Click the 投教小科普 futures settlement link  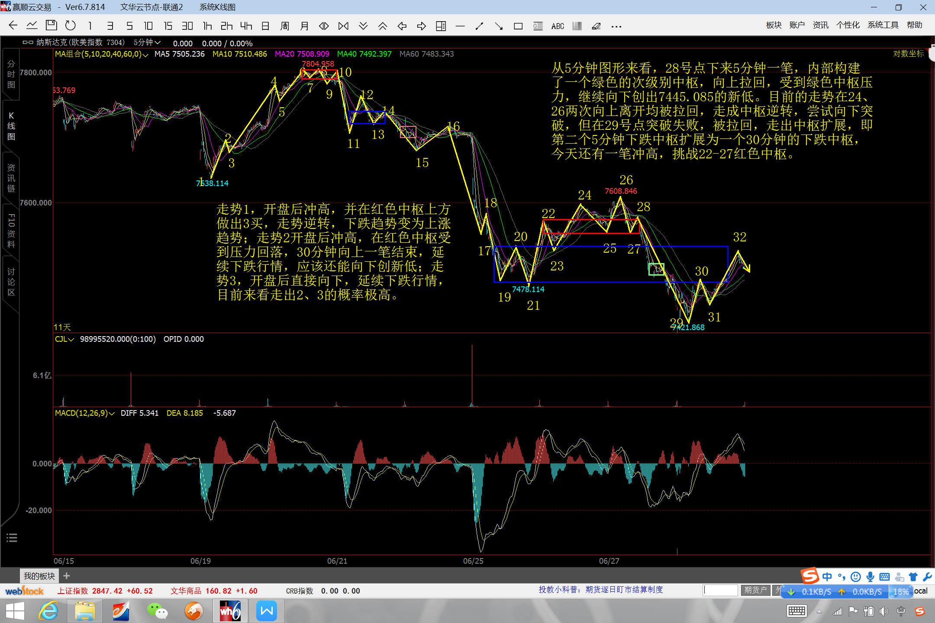tap(600, 590)
